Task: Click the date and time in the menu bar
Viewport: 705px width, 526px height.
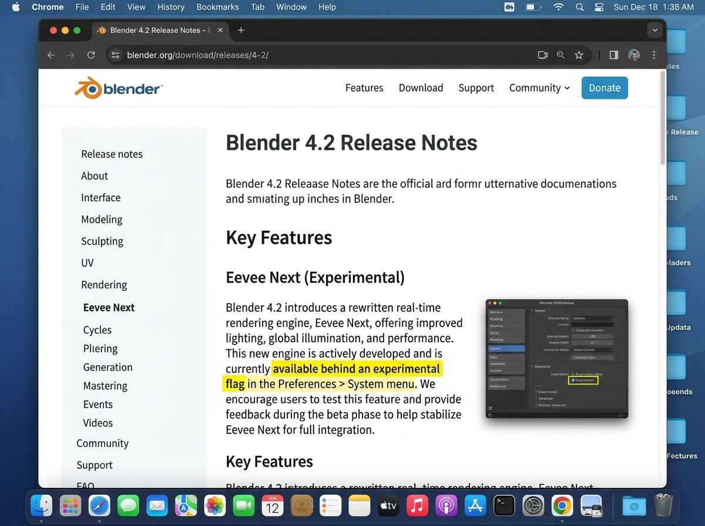Action: 653,7
